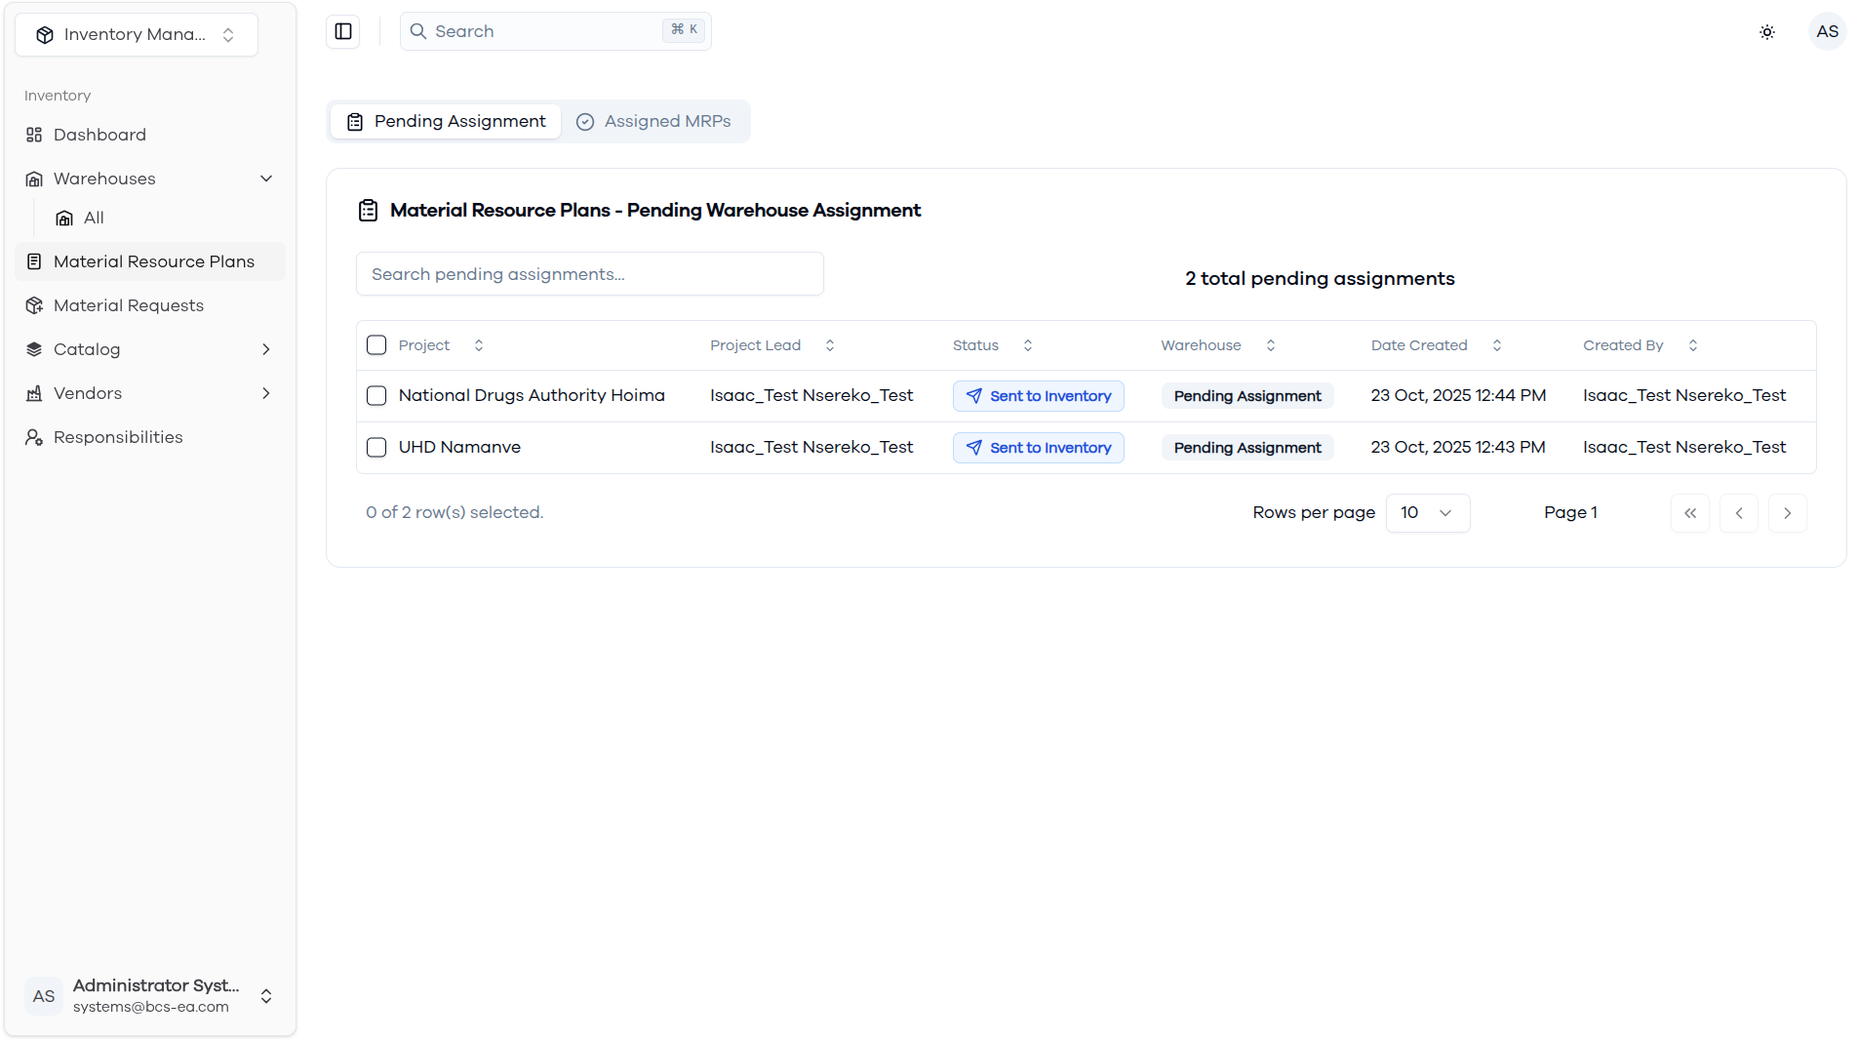Viewport: 1859px width, 1040px height.
Task: Toggle the sidebar panel icon
Action: point(343,31)
